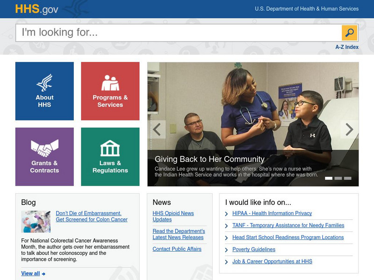374x280 pixels.
Task: Advance to the next carousel slide
Action: (x=349, y=130)
